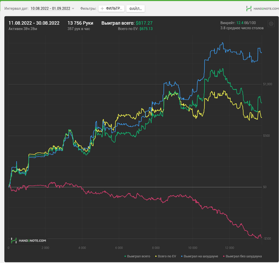
Task: Click the green dot of Выиграл всего legend
Action: click(126, 256)
